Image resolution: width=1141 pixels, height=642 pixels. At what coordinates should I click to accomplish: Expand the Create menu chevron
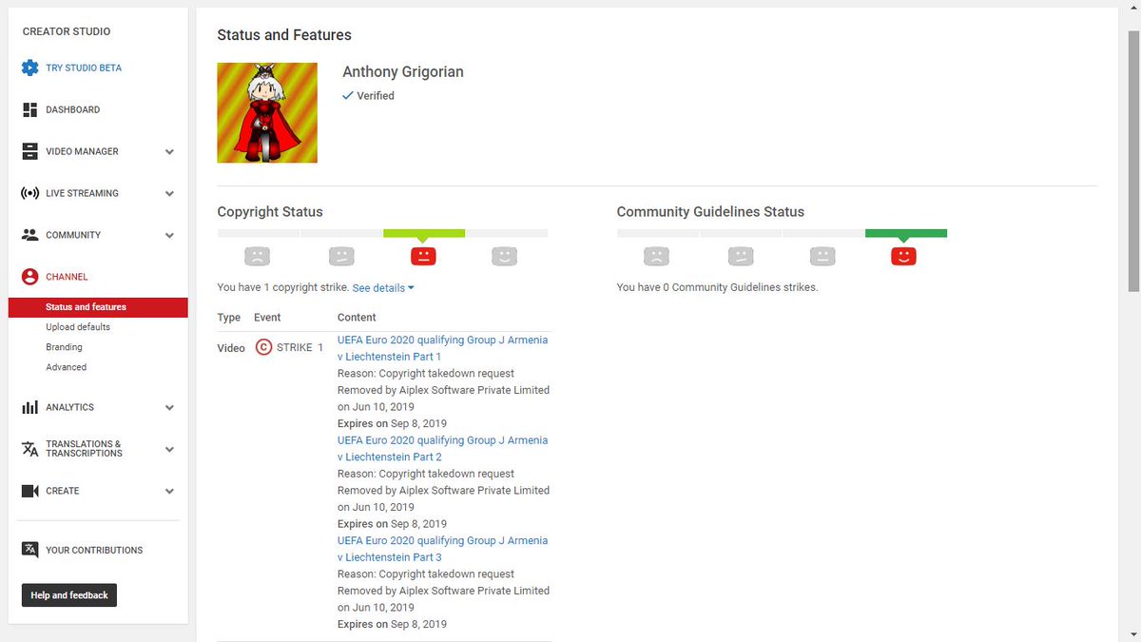pyautogui.click(x=169, y=491)
